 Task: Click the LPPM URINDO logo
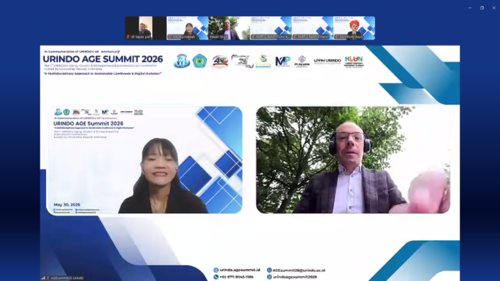[327, 61]
